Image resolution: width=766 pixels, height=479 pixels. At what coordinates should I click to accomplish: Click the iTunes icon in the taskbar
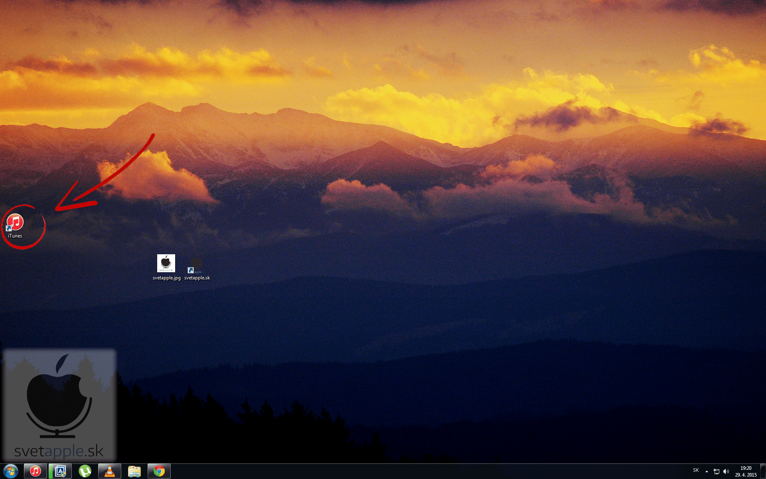[x=36, y=471]
